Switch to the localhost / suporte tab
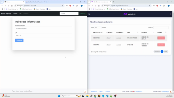Image resolution: width=174 pixels, height=98 pixels. point(36,2)
